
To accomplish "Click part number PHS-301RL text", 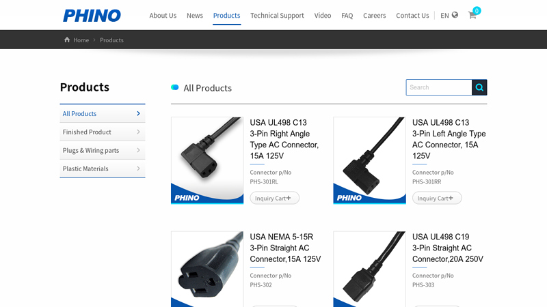I will click(264, 181).
